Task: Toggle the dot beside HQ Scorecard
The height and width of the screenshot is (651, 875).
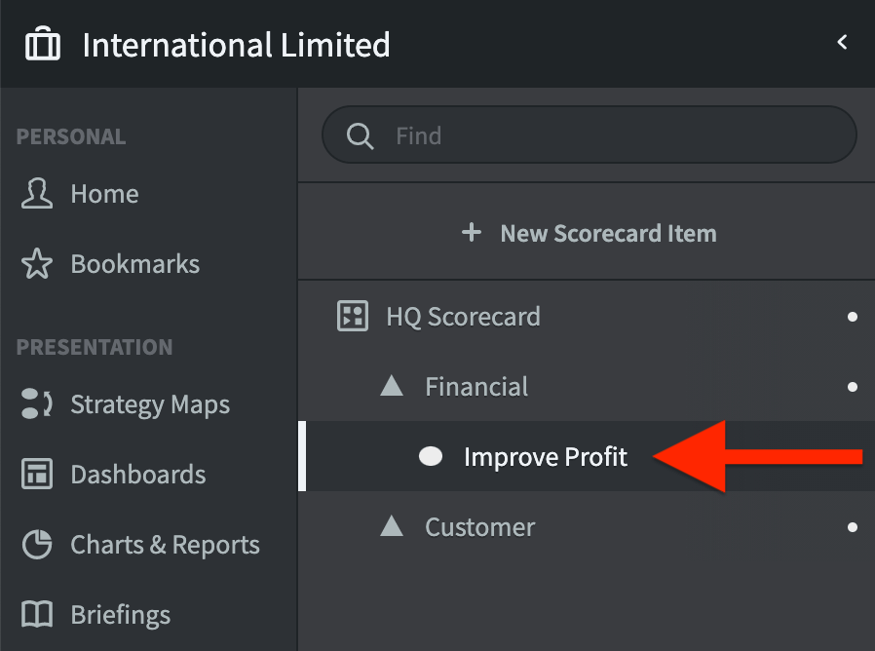Action: coord(853,317)
